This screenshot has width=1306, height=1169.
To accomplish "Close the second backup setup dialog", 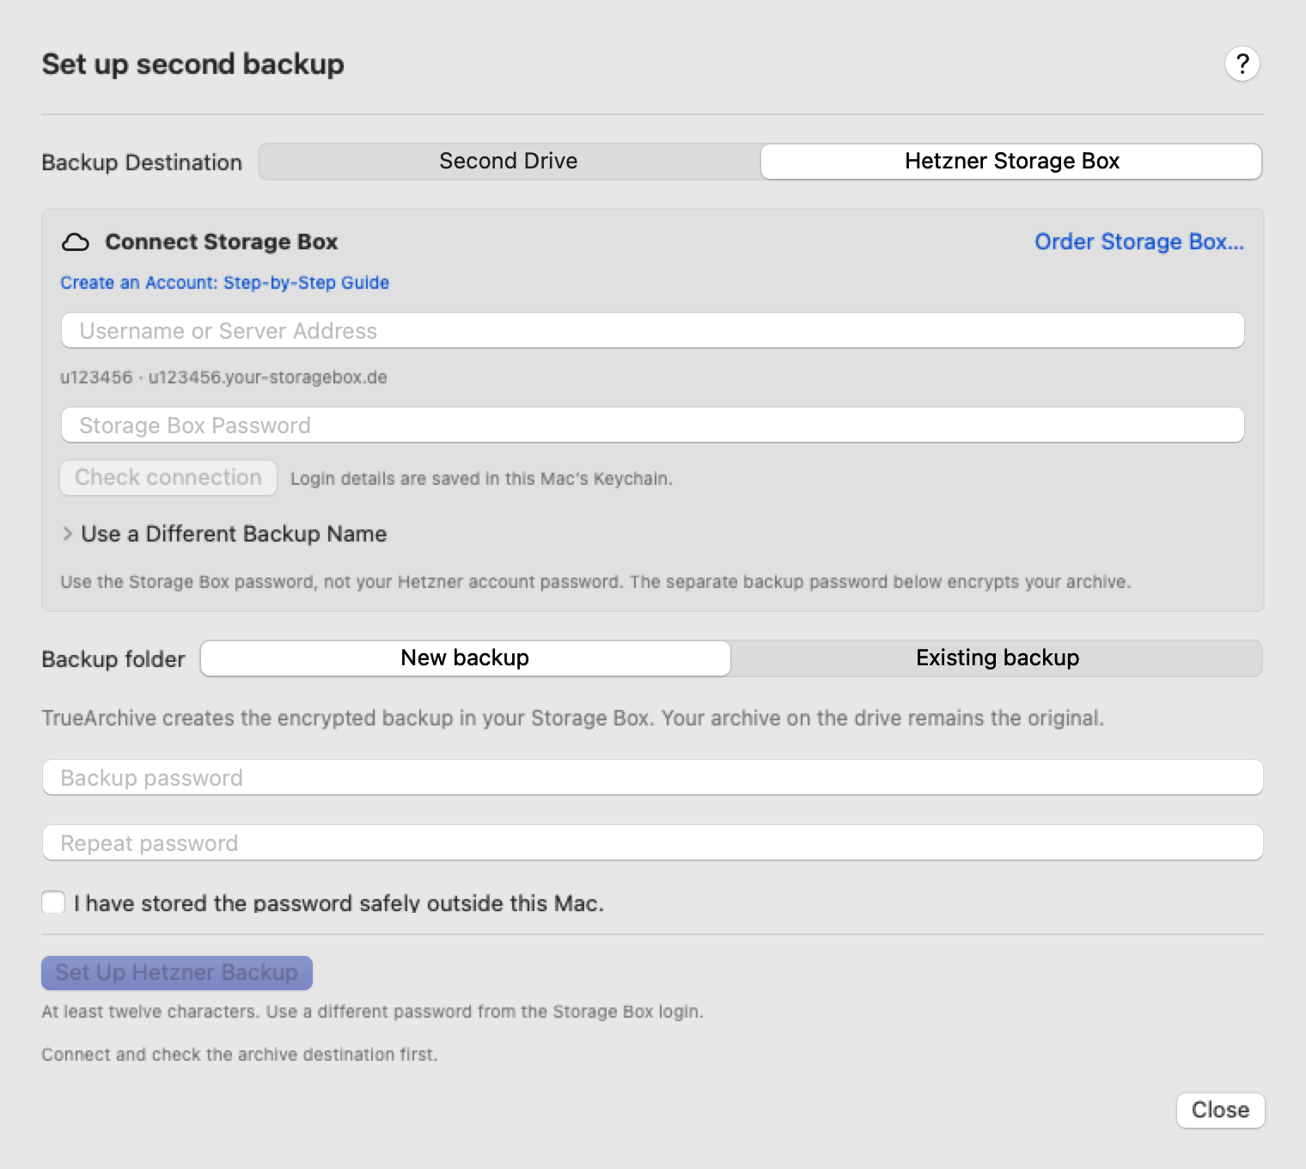I will pos(1220,1111).
